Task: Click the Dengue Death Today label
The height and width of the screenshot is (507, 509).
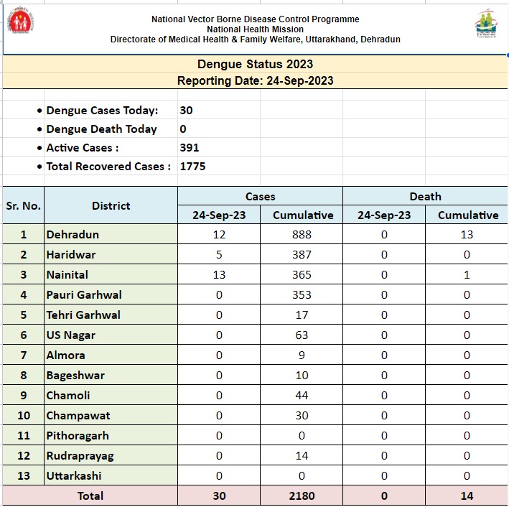Action: click(101, 129)
